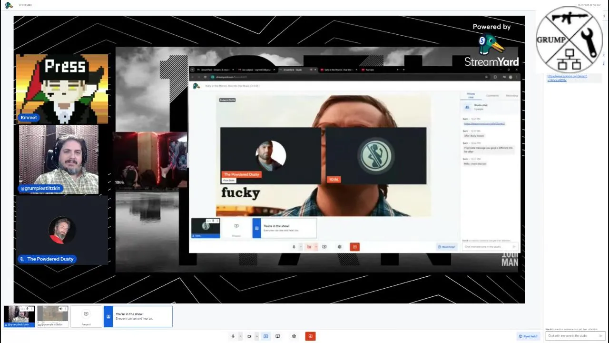Mute the microphone in the bottom toolbar
Screen dimensions: 609x343
pos(233,336)
